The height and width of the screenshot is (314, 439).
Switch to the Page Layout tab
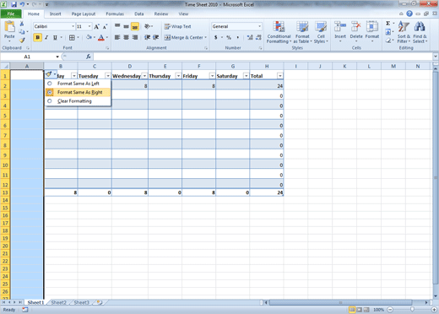[x=84, y=14]
